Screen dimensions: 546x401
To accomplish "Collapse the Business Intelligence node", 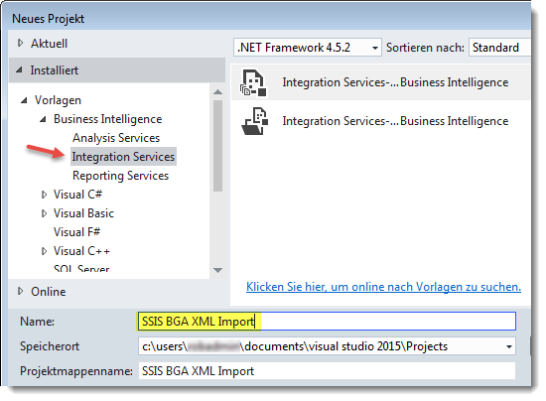I will (x=43, y=119).
